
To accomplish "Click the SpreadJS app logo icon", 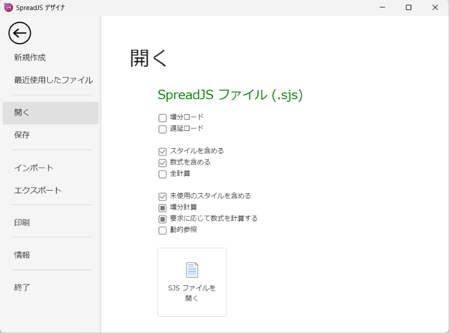I will pos(8,7).
